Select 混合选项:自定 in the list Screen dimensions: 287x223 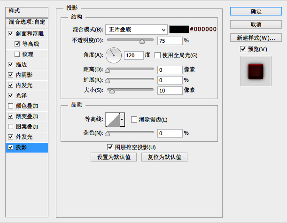27,23
